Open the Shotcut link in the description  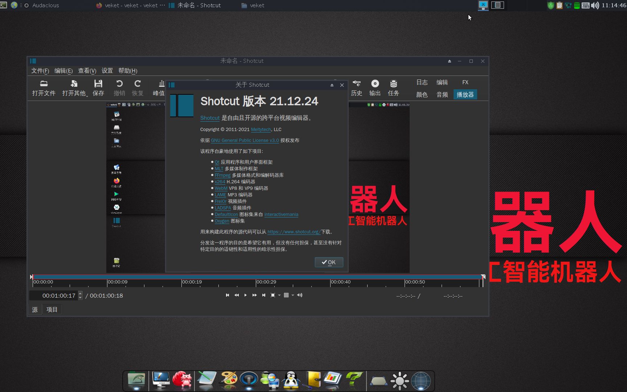click(210, 118)
